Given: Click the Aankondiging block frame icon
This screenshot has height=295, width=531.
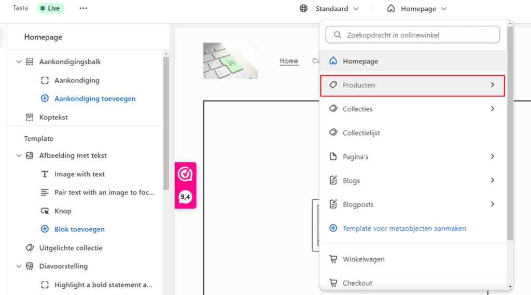Looking at the screenshot, I should pos(45,81).
